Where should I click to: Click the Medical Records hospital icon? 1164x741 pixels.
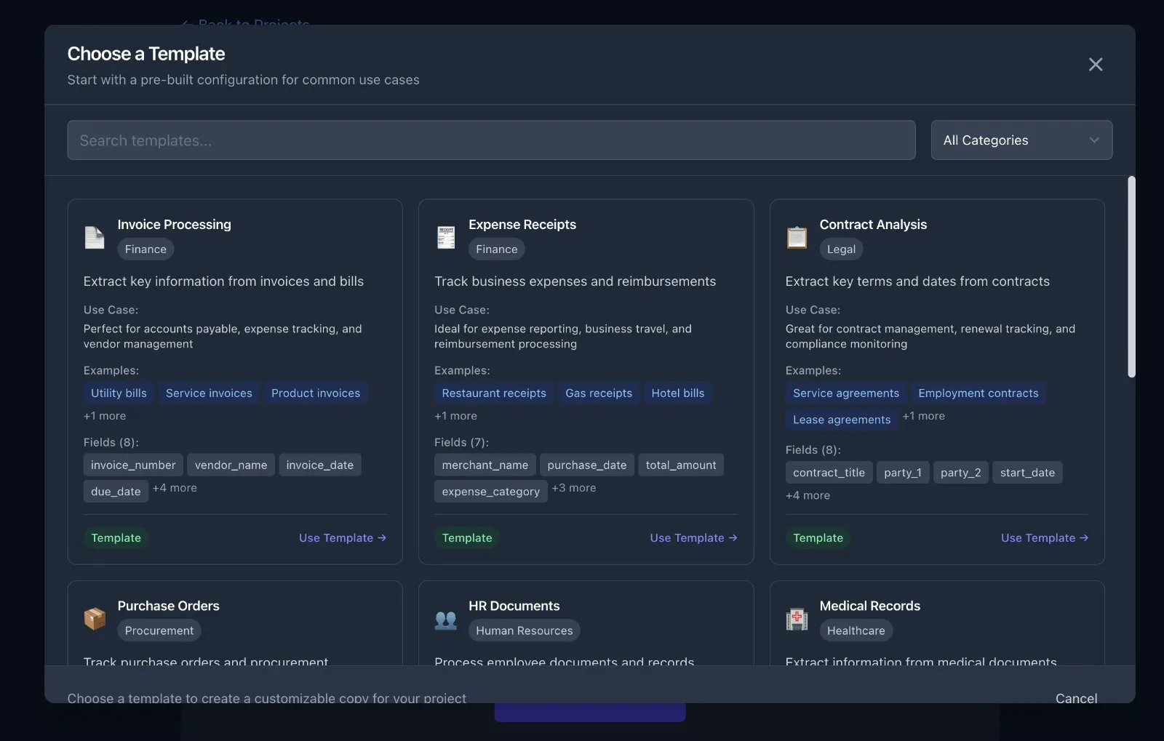tap(797, 619)
